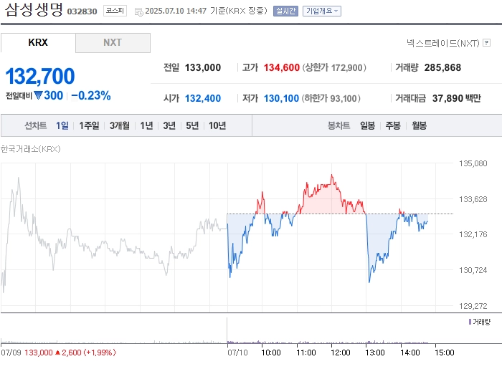The width and height of the screenshot is (502, 369).
Task: Click the lower limit price 93,100
Action: click(x=344, y=98)
